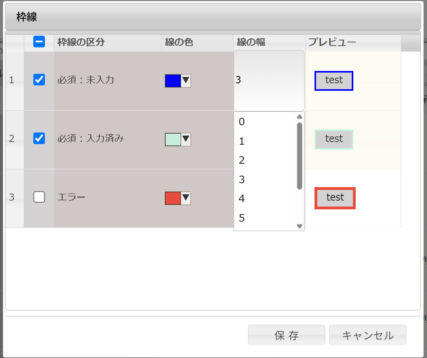Click the red-bordered test preview button
The image size is (427, 358).
pyautogui.click(x=335, y=198)
